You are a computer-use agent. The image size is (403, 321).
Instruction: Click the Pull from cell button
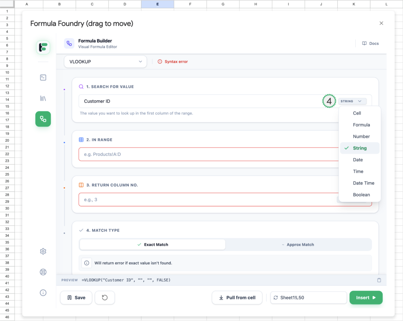pos(237,298)
